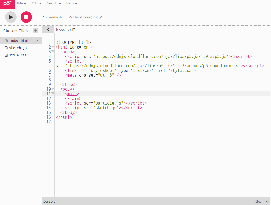Clear the console output
This screenshot has height=205, width=271.
click(x=259, y=201)
